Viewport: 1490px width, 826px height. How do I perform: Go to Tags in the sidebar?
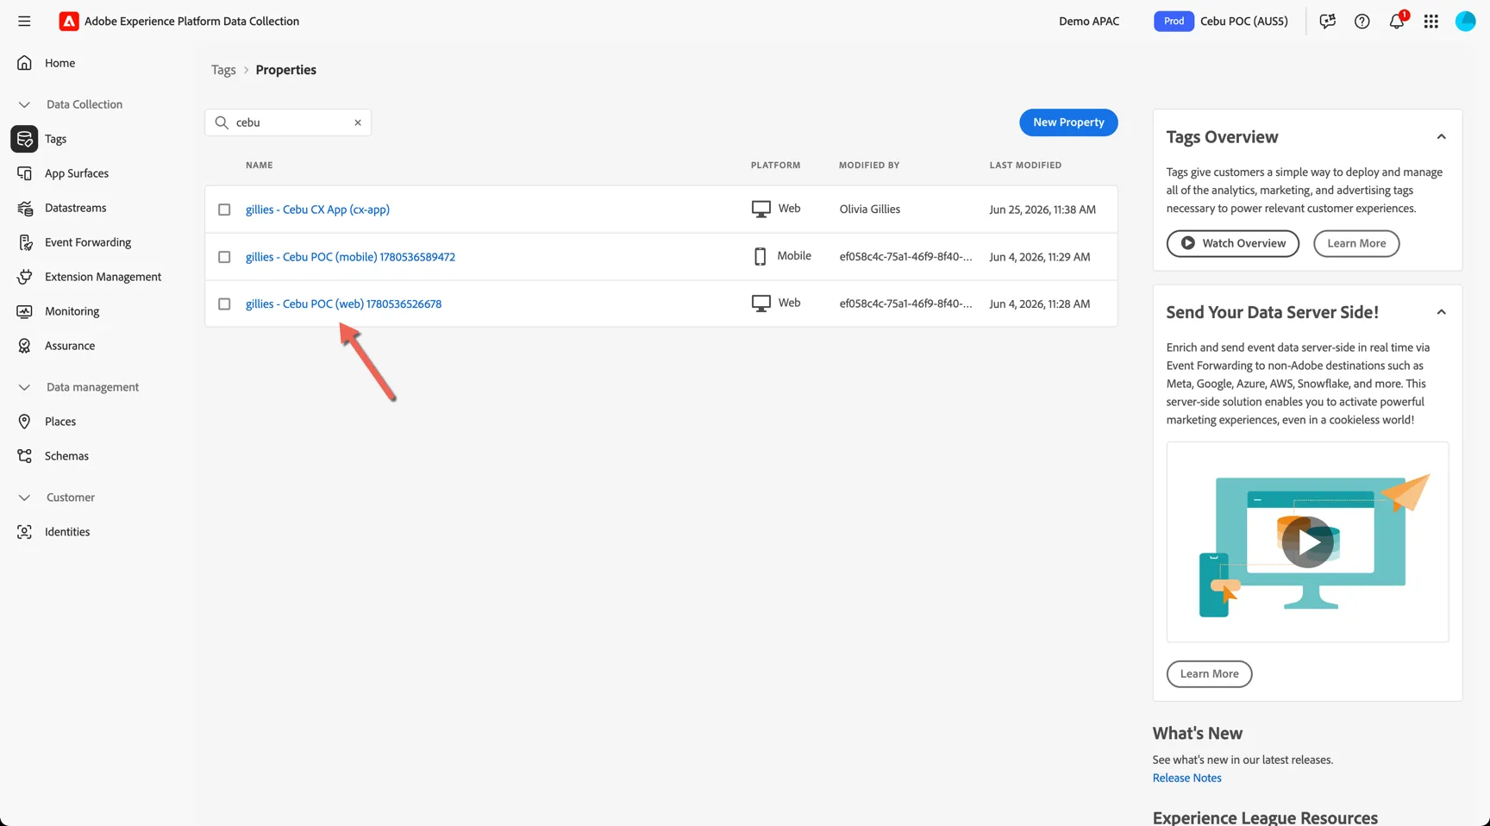[55, 139]
